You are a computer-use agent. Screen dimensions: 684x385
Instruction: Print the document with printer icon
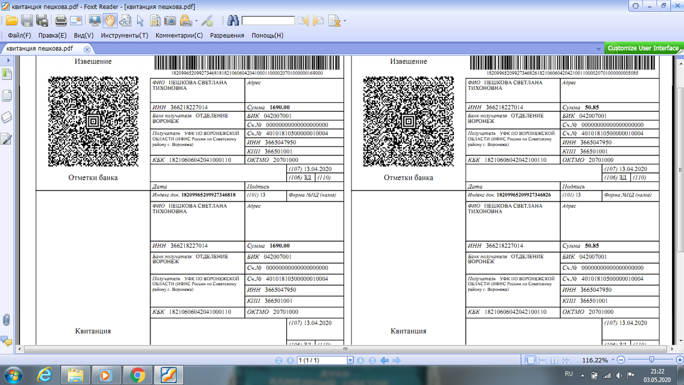(61, 21)
